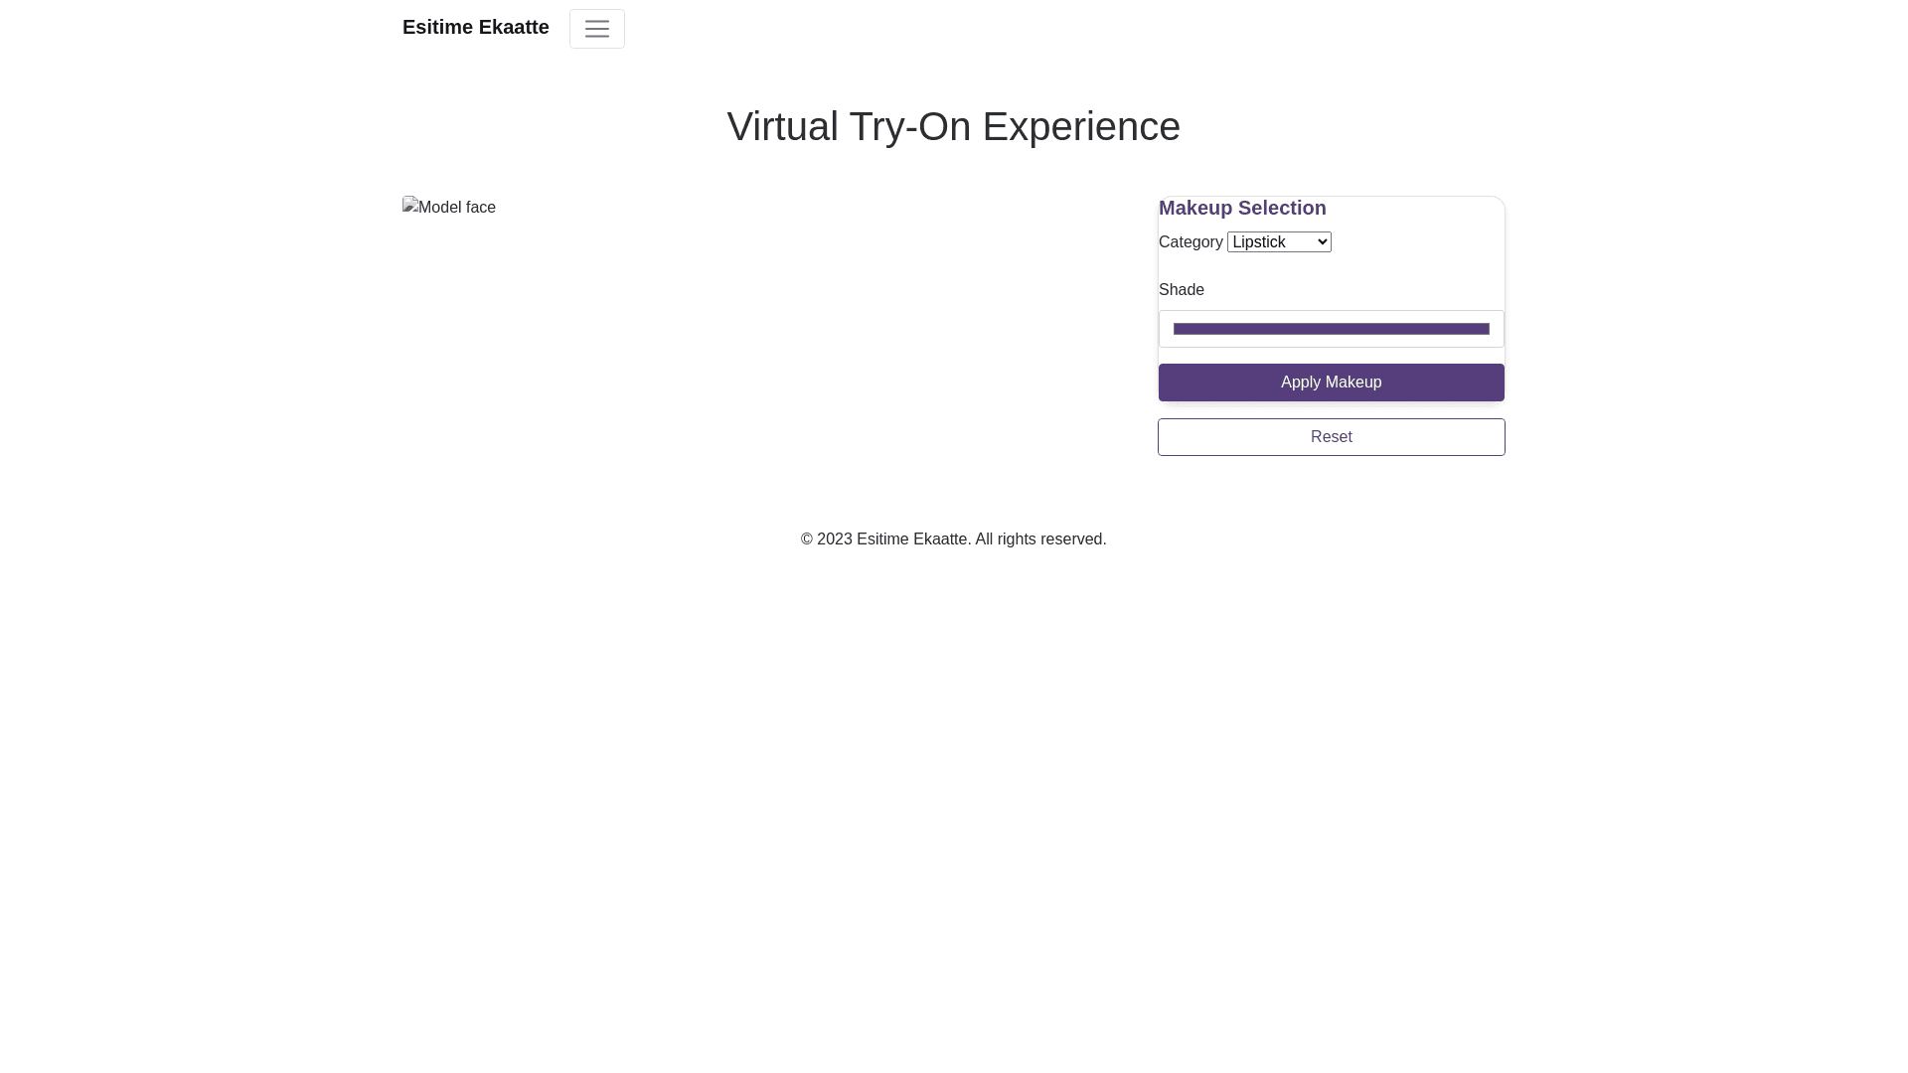The width and height of the screenshot is (1908, 1073).
Task: Click the Category field label
Action: click(x=1190, y=241)
